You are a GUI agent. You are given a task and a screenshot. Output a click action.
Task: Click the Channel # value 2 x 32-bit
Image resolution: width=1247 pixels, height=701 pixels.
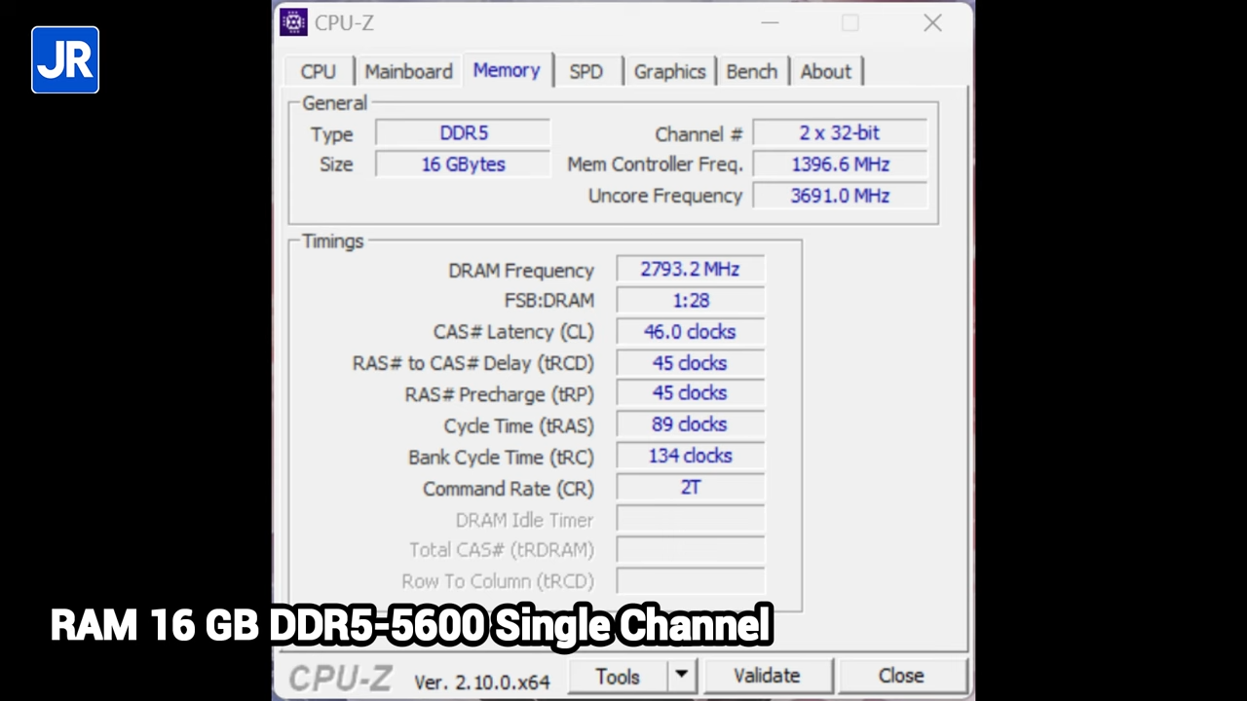point(839,133)
